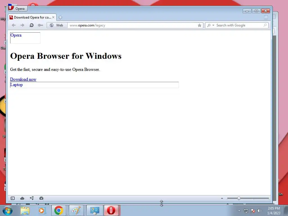Select the Download Opera for co... tab
This screenshot has width=288, height=216.
pos(32,17)
